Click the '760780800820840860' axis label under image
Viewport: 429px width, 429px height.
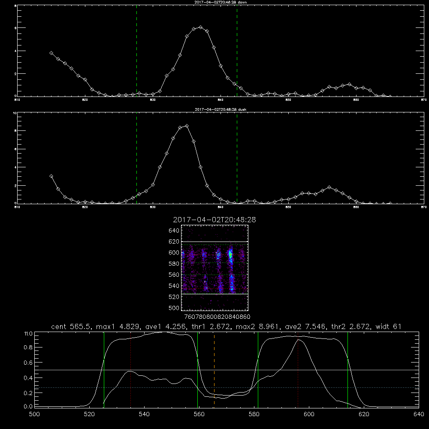[217, 317]
